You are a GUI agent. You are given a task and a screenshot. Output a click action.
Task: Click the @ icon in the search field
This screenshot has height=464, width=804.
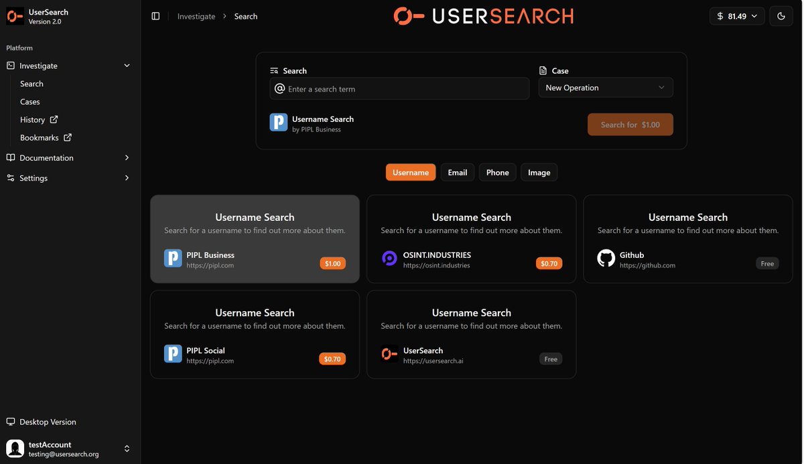(x=280, y=88)
